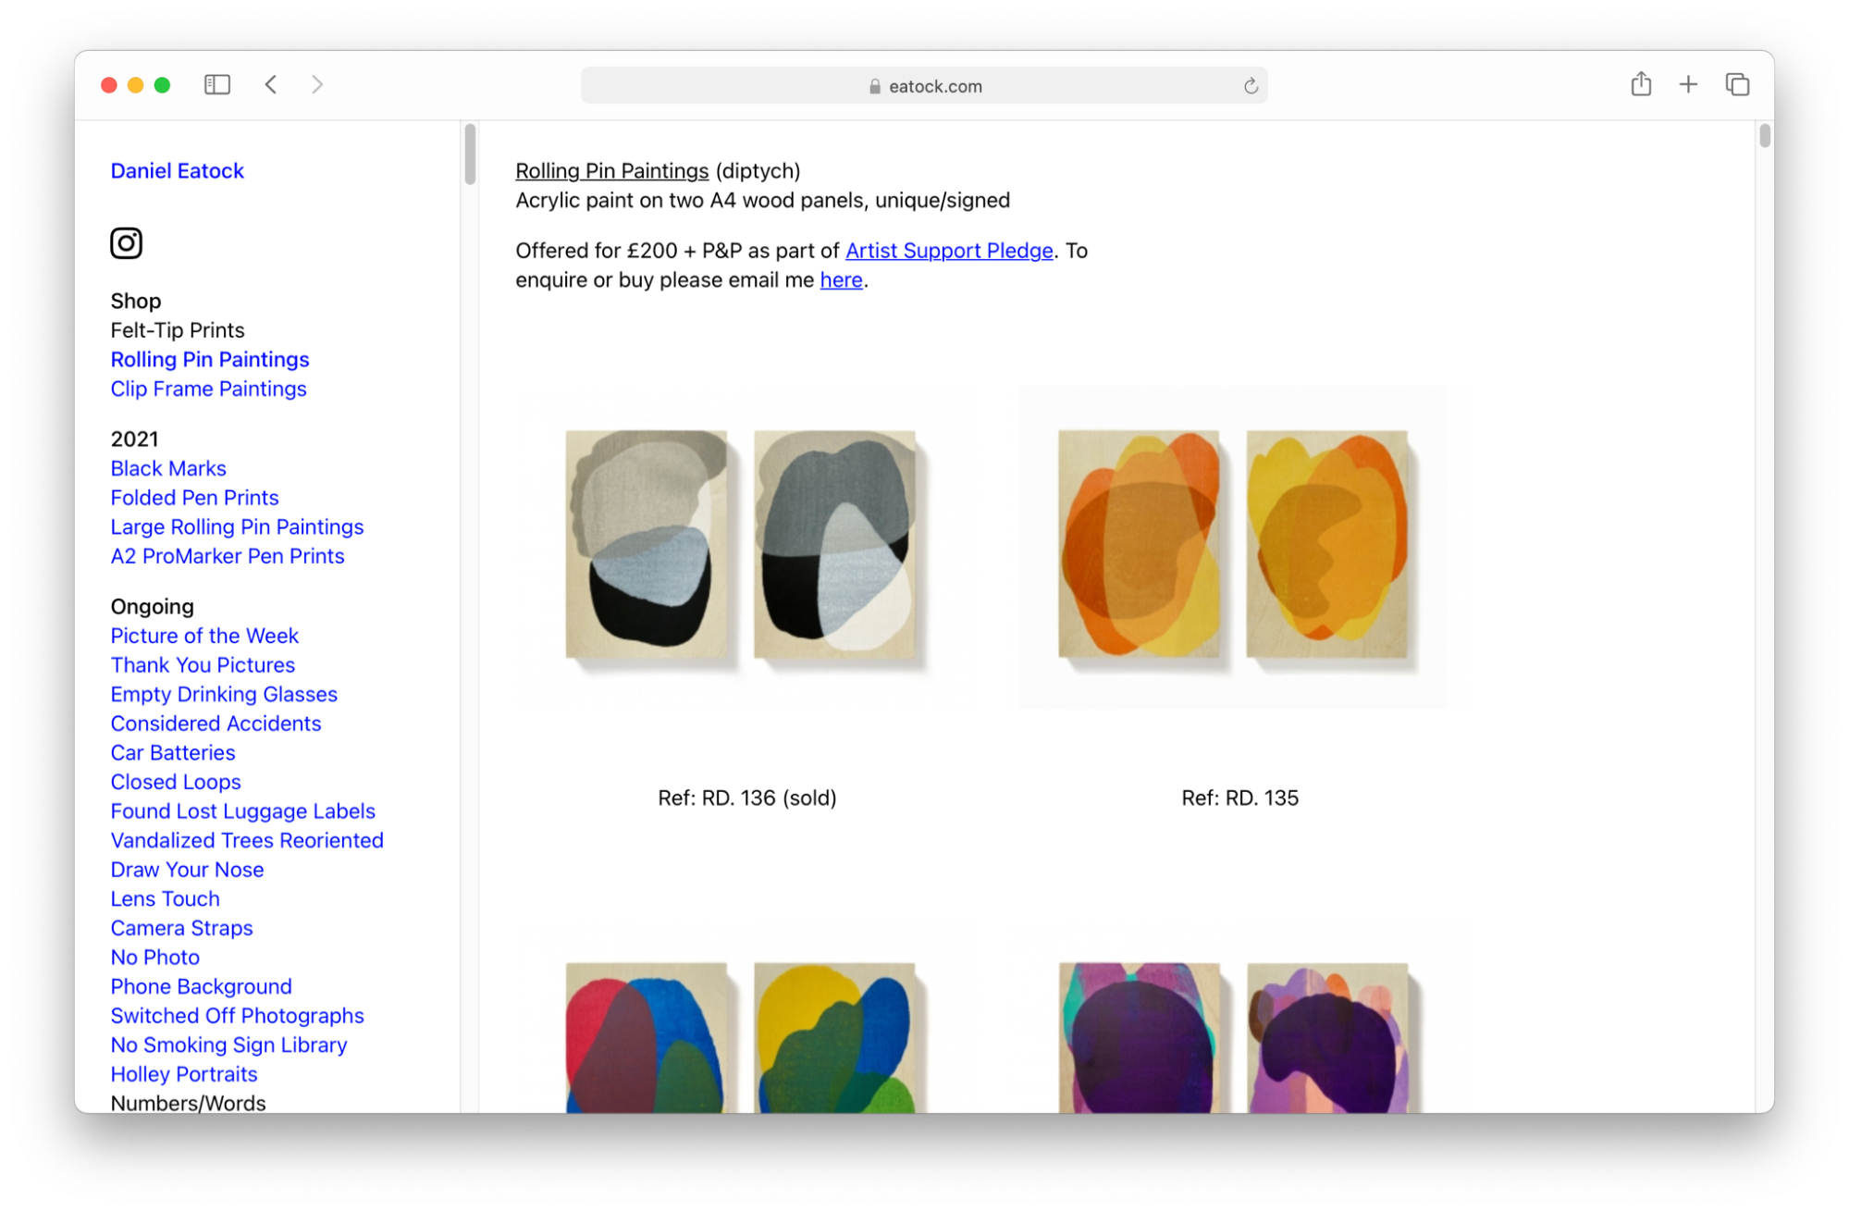1849x1212 pixels.
Task: Open Lens Touch link
Action: point(165,899)
